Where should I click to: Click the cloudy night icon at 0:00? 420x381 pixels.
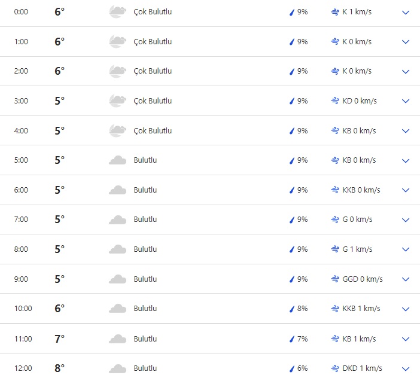click(x=117, y=11)
